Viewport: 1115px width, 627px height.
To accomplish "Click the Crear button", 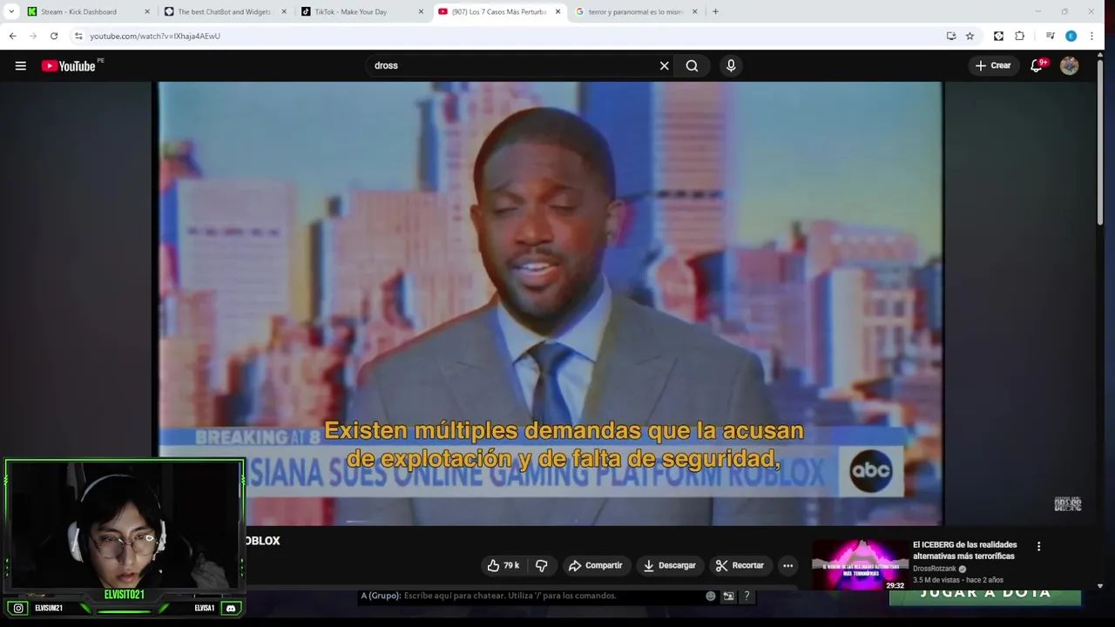I will [x=993, y=65].
